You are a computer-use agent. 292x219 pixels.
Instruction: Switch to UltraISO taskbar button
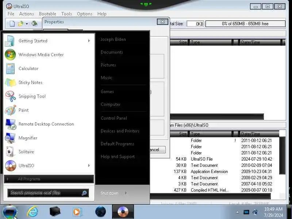(123, 212)
